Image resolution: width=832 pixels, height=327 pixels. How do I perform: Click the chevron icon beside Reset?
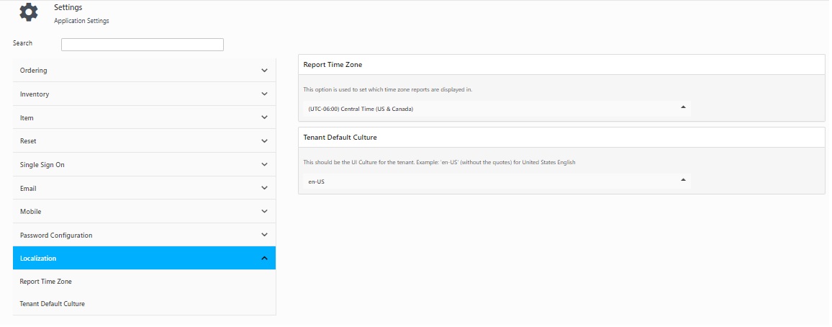point(264,141)
